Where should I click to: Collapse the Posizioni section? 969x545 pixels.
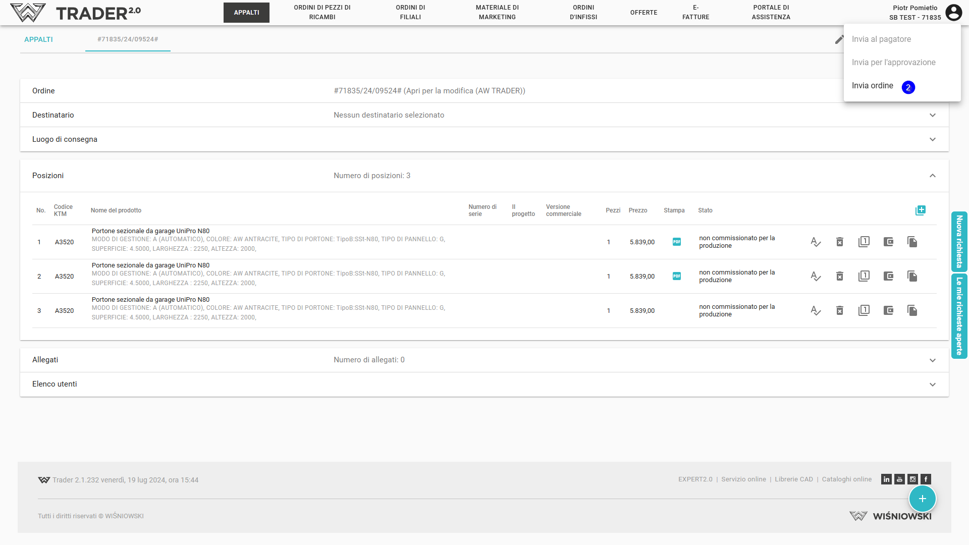coord(932,176)
